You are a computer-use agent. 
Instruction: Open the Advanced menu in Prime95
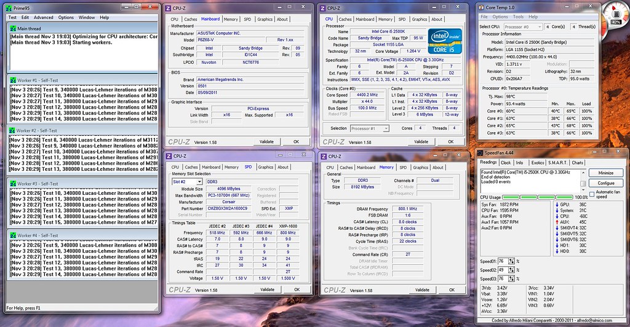point(44,18)
